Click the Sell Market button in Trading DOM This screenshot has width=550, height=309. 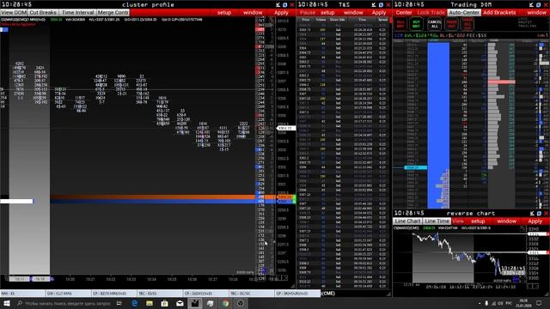pyautogui.click(x=400, y=24)
